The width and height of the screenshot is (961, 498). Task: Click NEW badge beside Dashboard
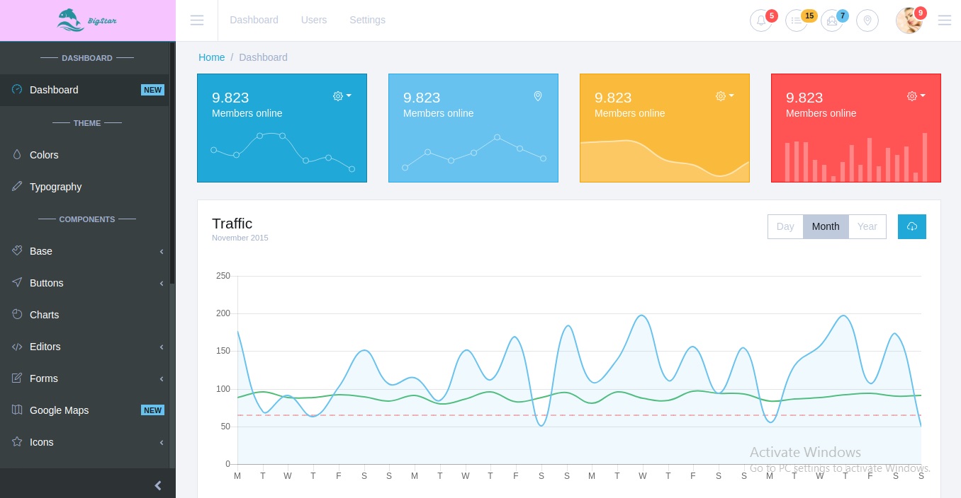coord(152,90)
